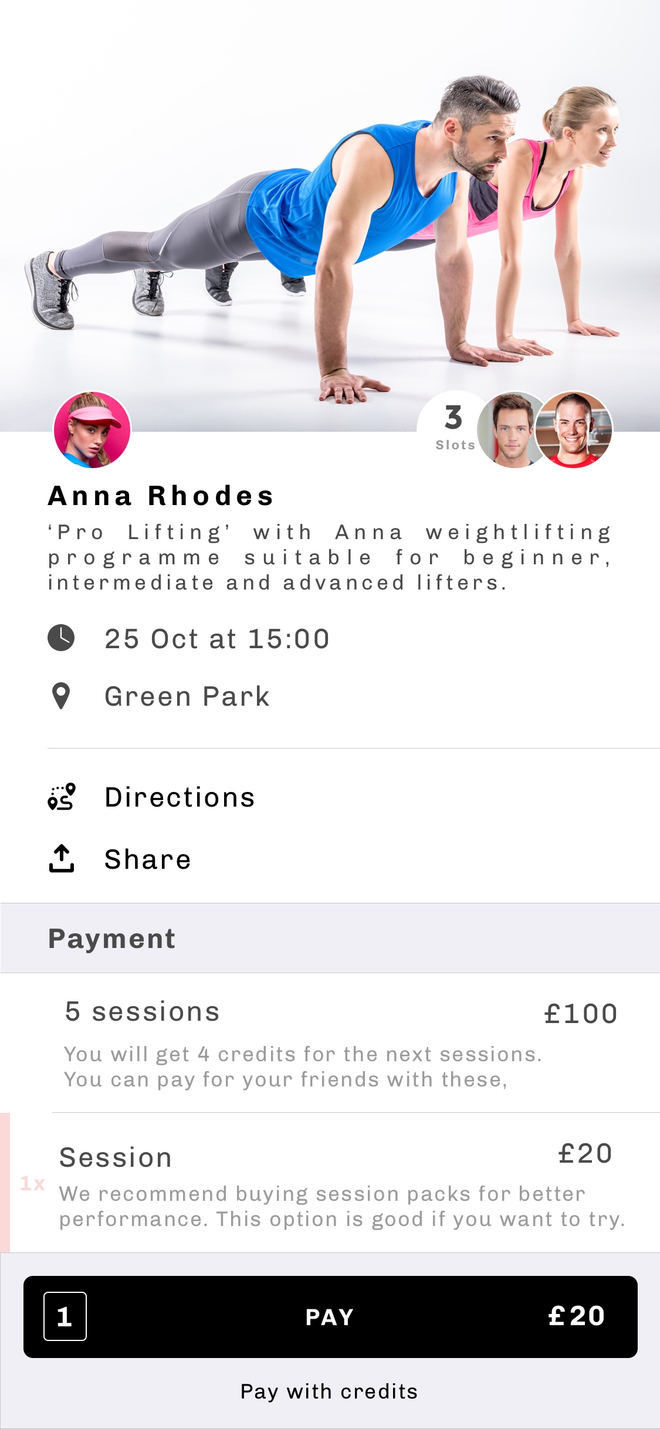Share this training session
Viewport: 660px width, 1429px height.
(148, 859)
